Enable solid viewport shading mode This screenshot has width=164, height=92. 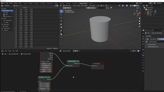point(135,6)
